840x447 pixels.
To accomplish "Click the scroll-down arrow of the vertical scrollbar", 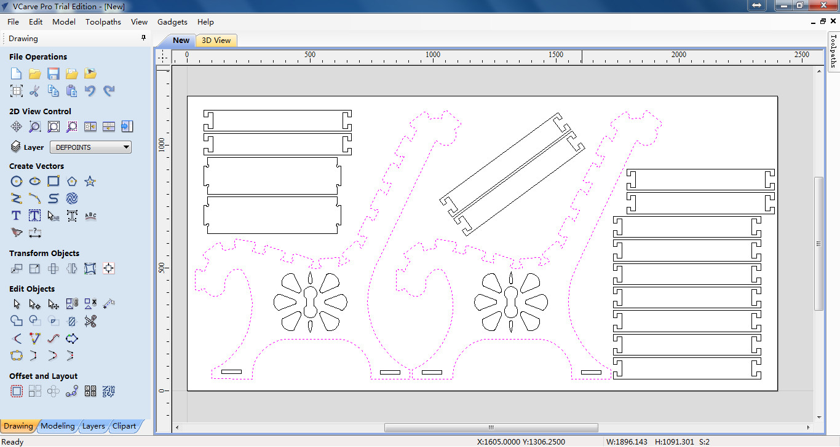I will pos(818,418).
